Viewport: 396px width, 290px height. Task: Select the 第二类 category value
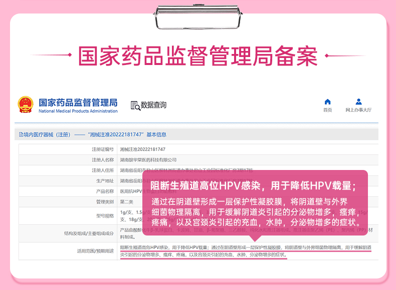pos(126,202)
